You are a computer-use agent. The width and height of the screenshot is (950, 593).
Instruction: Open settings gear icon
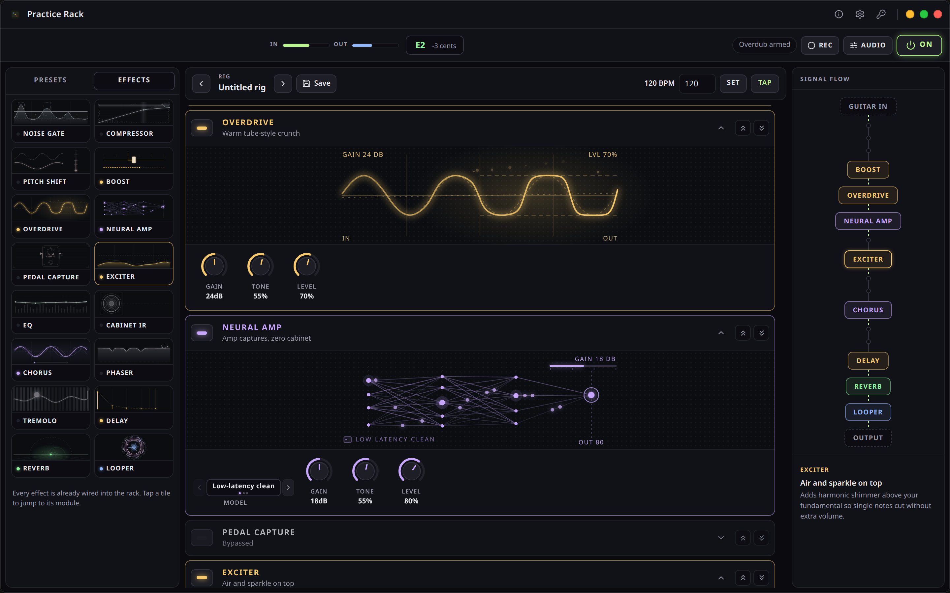(860, 14)
